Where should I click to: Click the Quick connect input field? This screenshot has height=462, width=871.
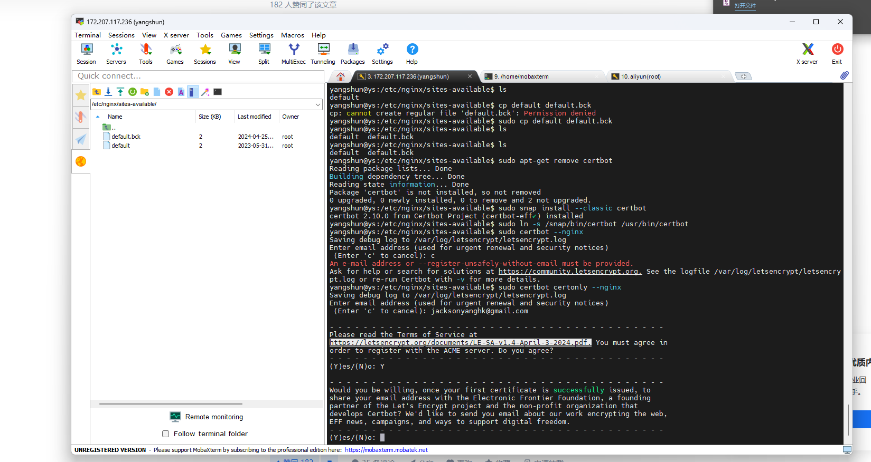198,76
